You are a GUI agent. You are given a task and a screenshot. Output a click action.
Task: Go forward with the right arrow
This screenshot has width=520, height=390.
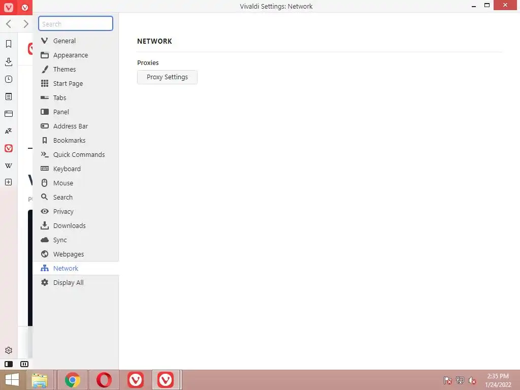pos(25,24)
